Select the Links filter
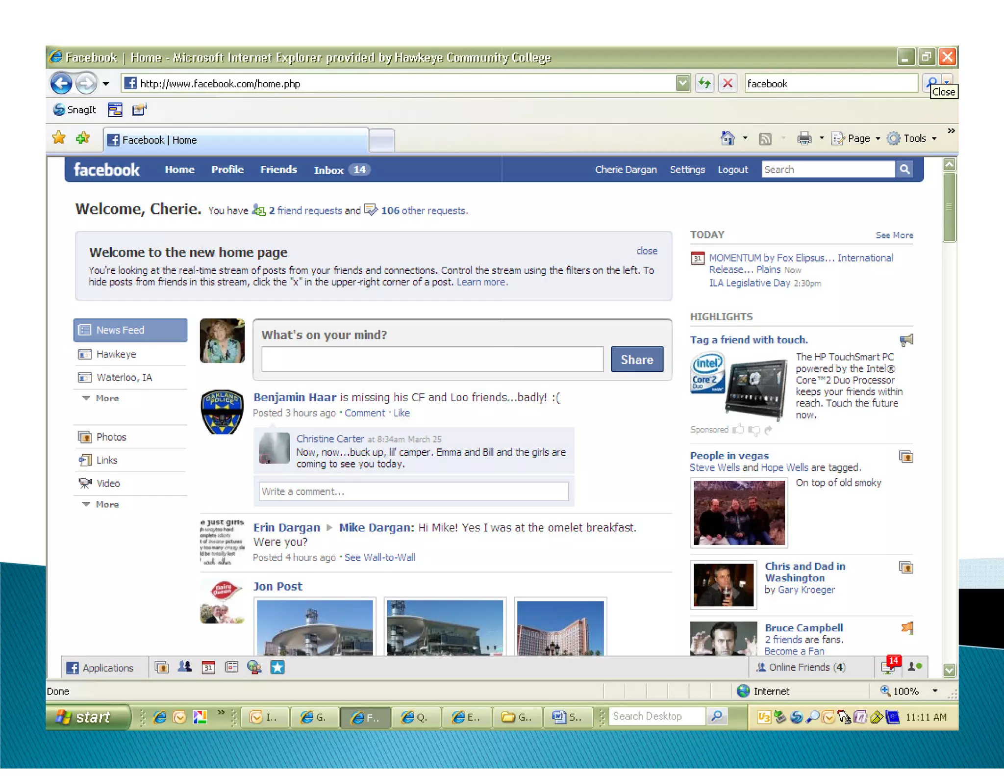The image size is (1004, 776). point(130,460)
